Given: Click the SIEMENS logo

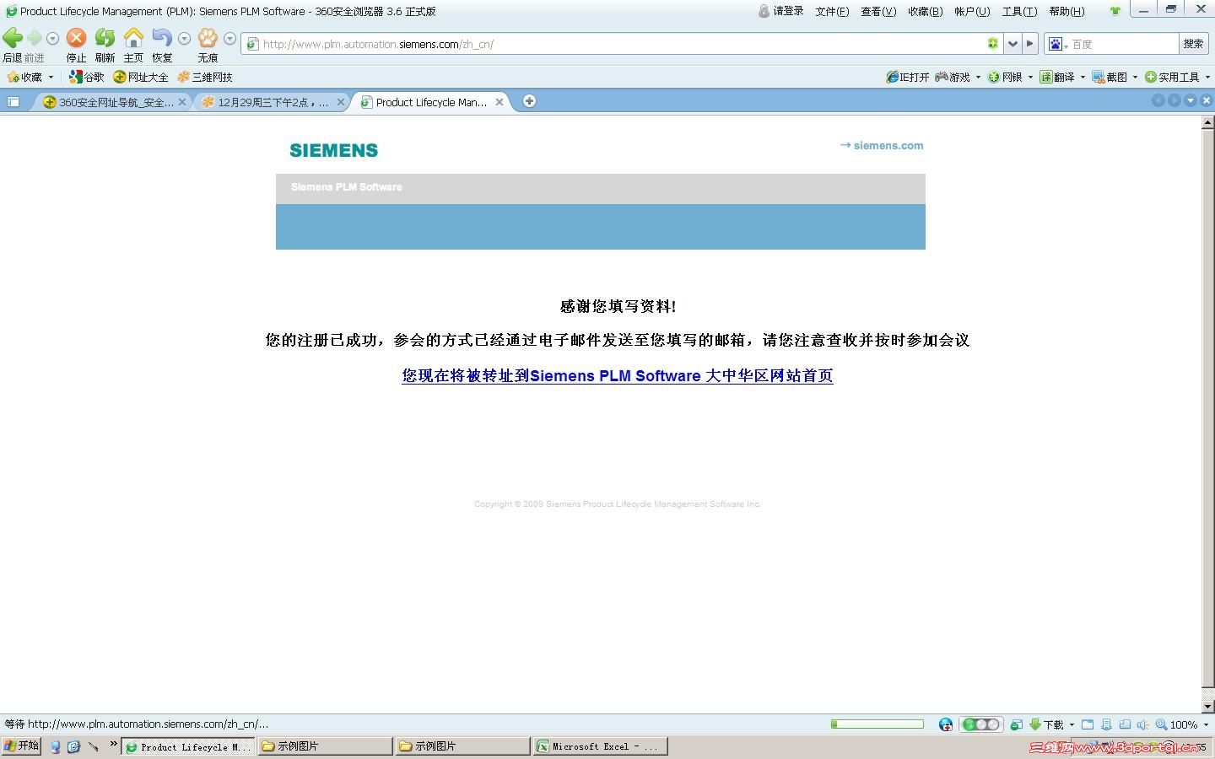Looking at the screenshot, I should 334,150.
